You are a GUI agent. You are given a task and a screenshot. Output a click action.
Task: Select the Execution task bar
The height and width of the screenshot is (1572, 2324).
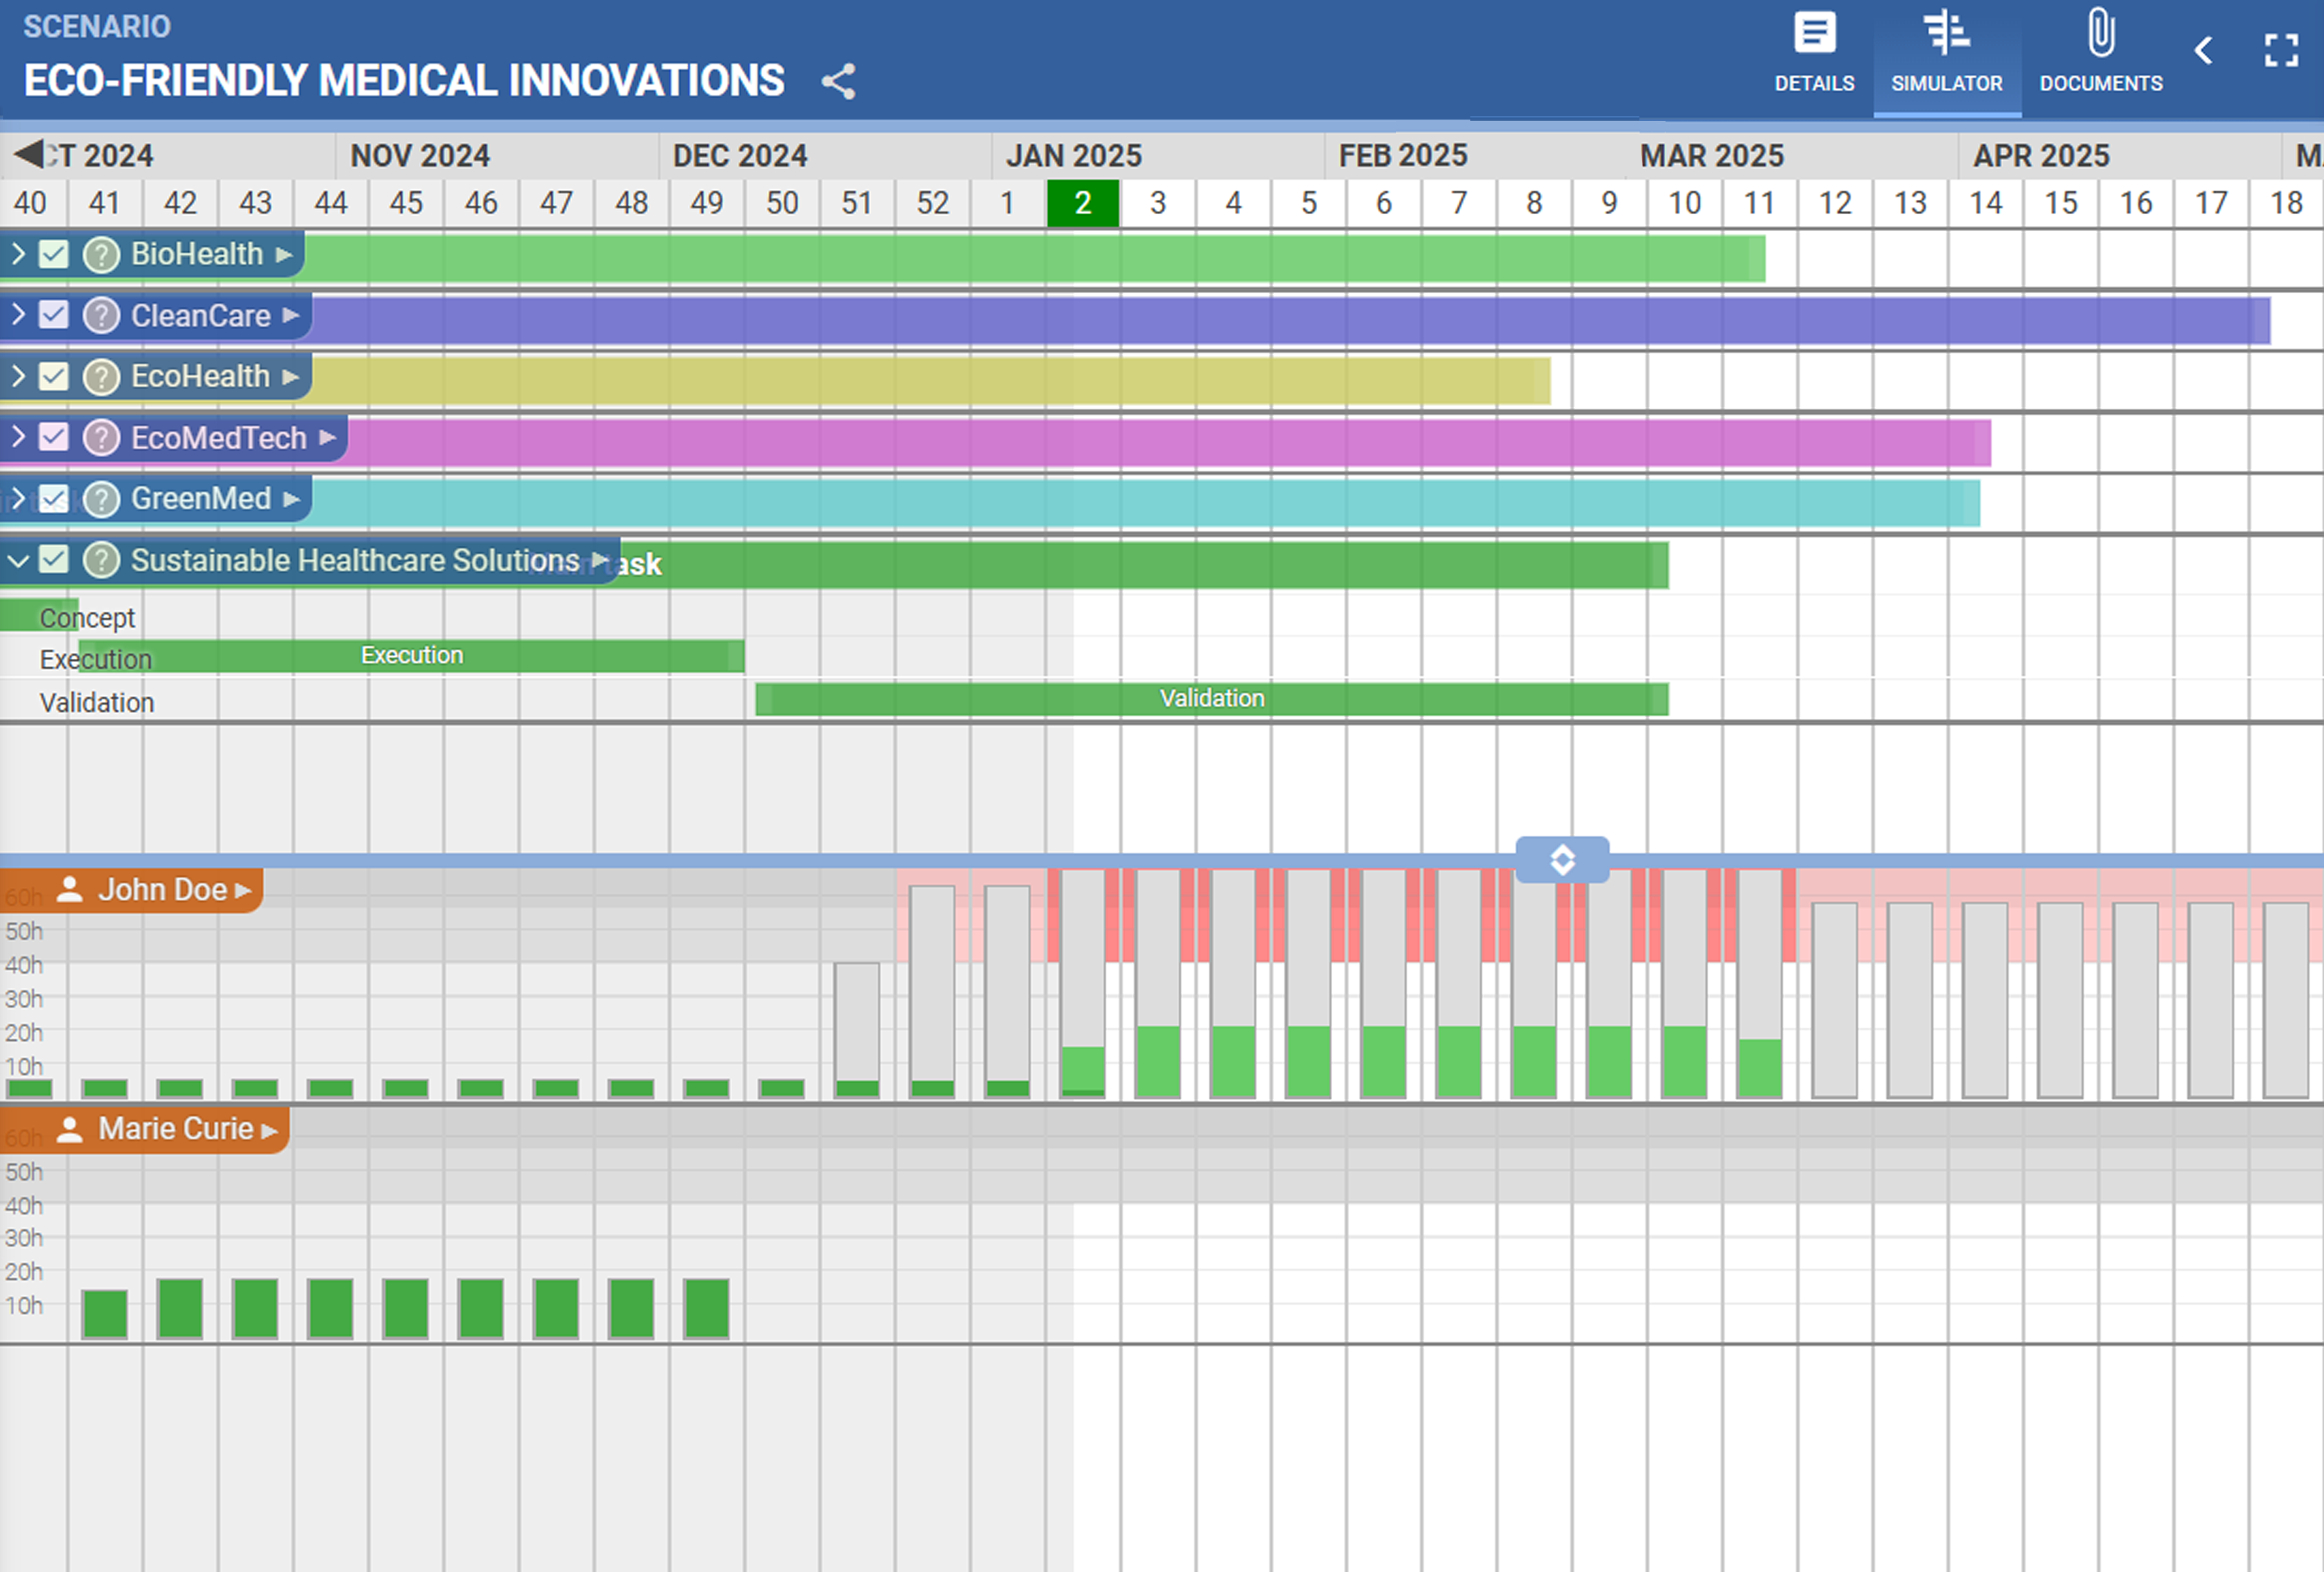(x=411, y=656)
